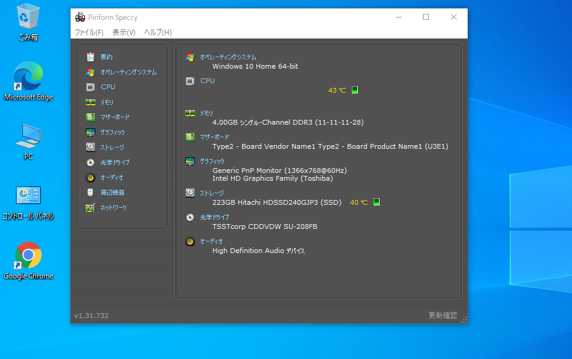This screenshot has height=359, width=572.
Task: Click the optical disc icon in summary
Action: click(x=190, y=217)
